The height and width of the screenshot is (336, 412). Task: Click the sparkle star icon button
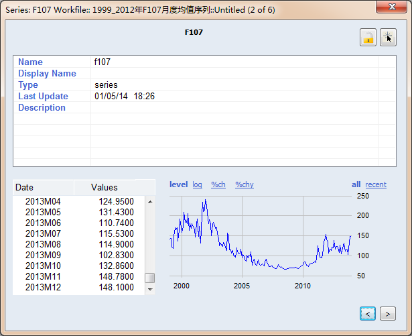point(388,38)
